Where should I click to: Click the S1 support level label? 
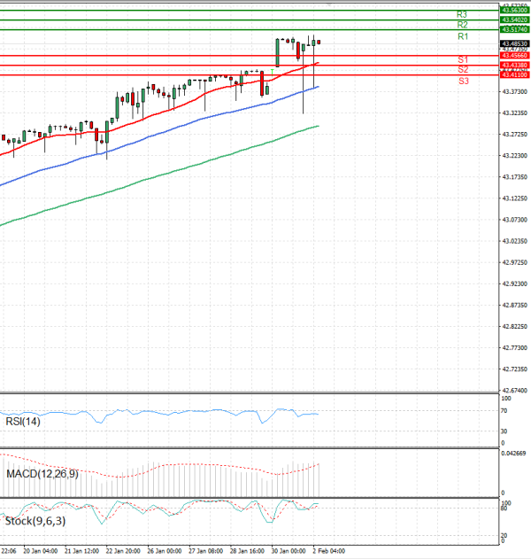463,59
